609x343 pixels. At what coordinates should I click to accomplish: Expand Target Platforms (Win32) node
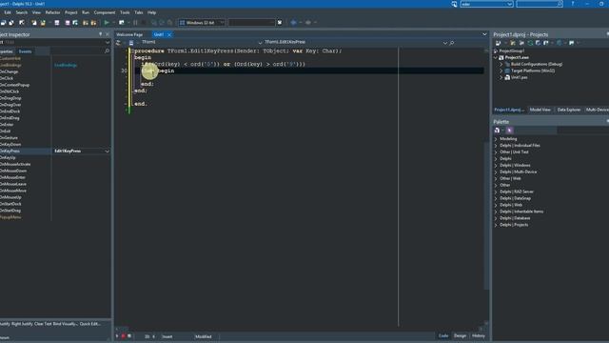(x=501, y=71)
